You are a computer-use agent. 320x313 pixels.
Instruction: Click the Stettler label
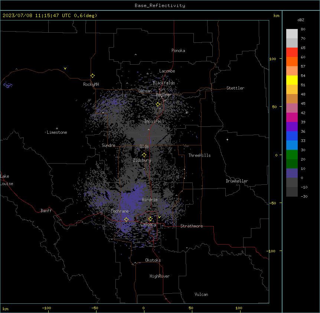pos(235,88)
